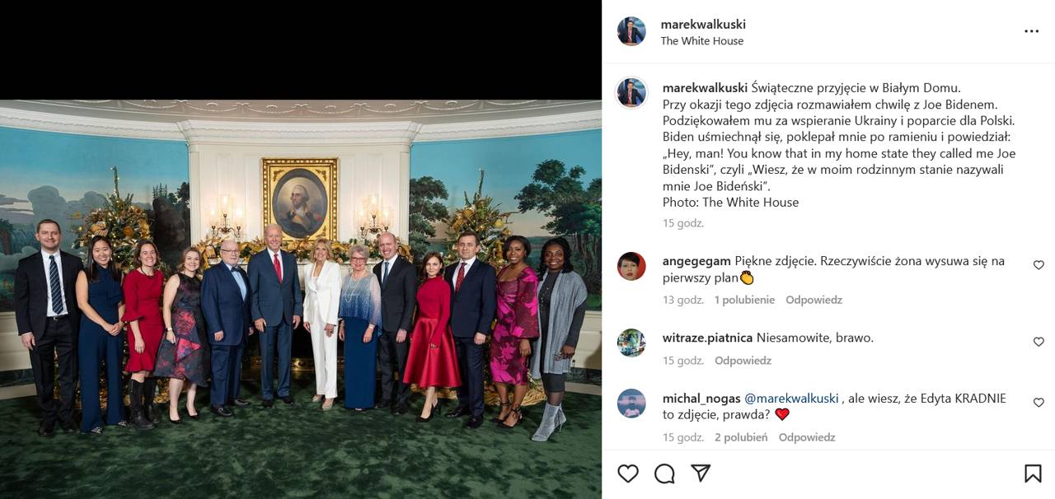Image resolution: width=1055 pixels, height=499 pixels.
Task: Reply to angegegam's comment via Odpowiedz
Action: point(814,300)
